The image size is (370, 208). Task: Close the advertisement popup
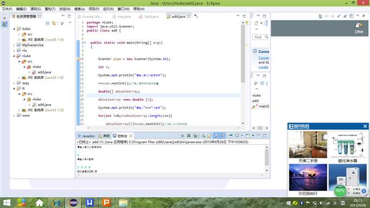pos(365,126)
